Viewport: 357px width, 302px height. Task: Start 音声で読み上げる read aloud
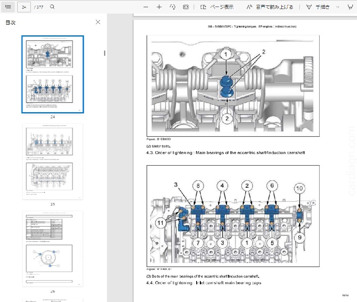click(270, 7)
